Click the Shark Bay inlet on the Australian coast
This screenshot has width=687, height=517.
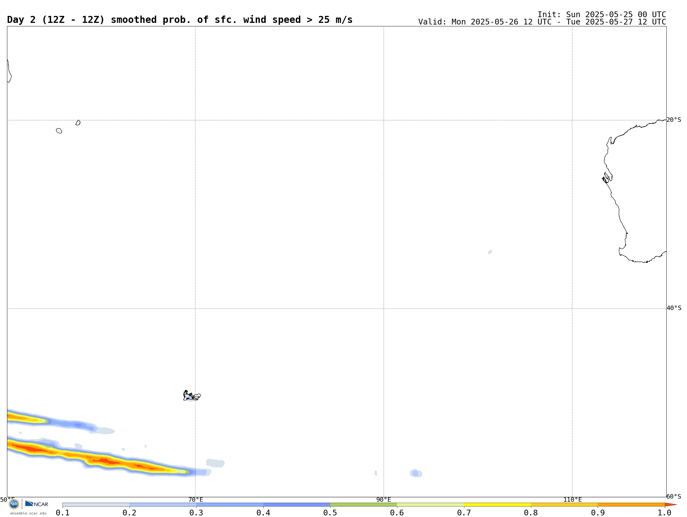pos(607,178)
